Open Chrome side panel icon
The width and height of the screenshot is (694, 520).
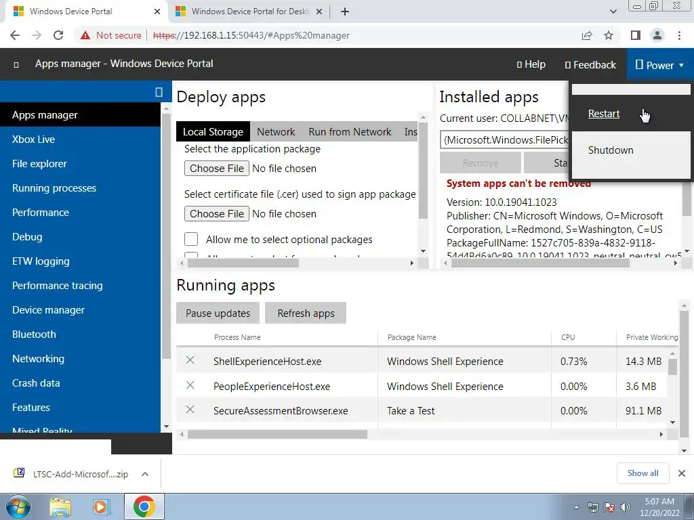point(636,35)
